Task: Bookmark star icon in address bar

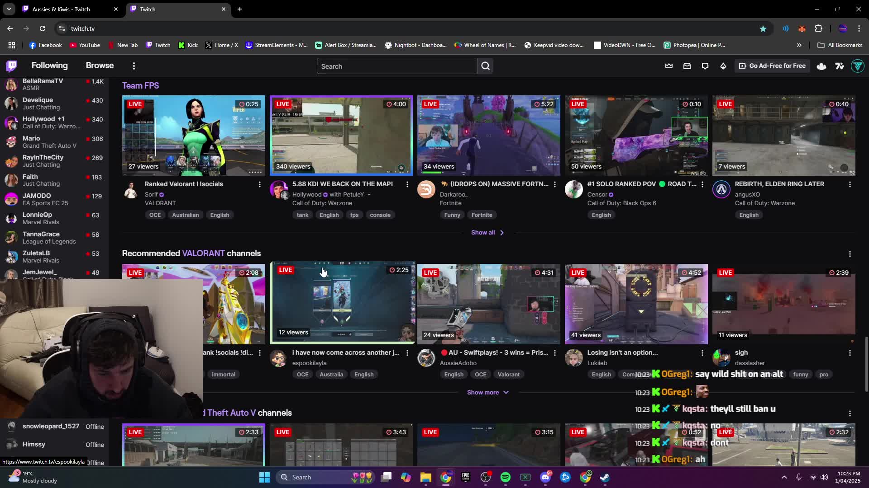Action: coord(763,28)
